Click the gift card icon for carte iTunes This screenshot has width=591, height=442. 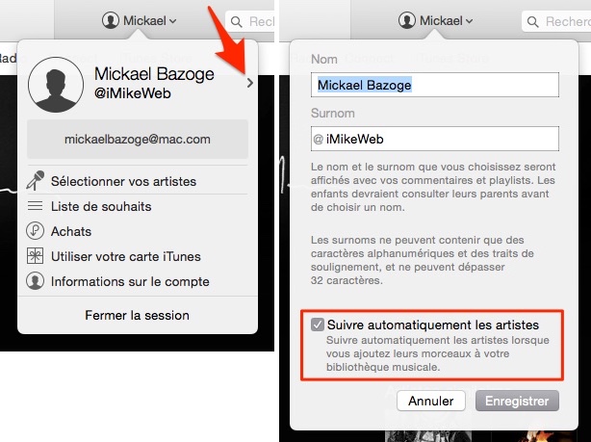(x=35, y=256)
